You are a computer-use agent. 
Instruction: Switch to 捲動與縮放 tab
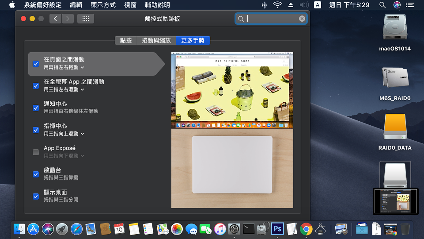click(x=156, y=40)
